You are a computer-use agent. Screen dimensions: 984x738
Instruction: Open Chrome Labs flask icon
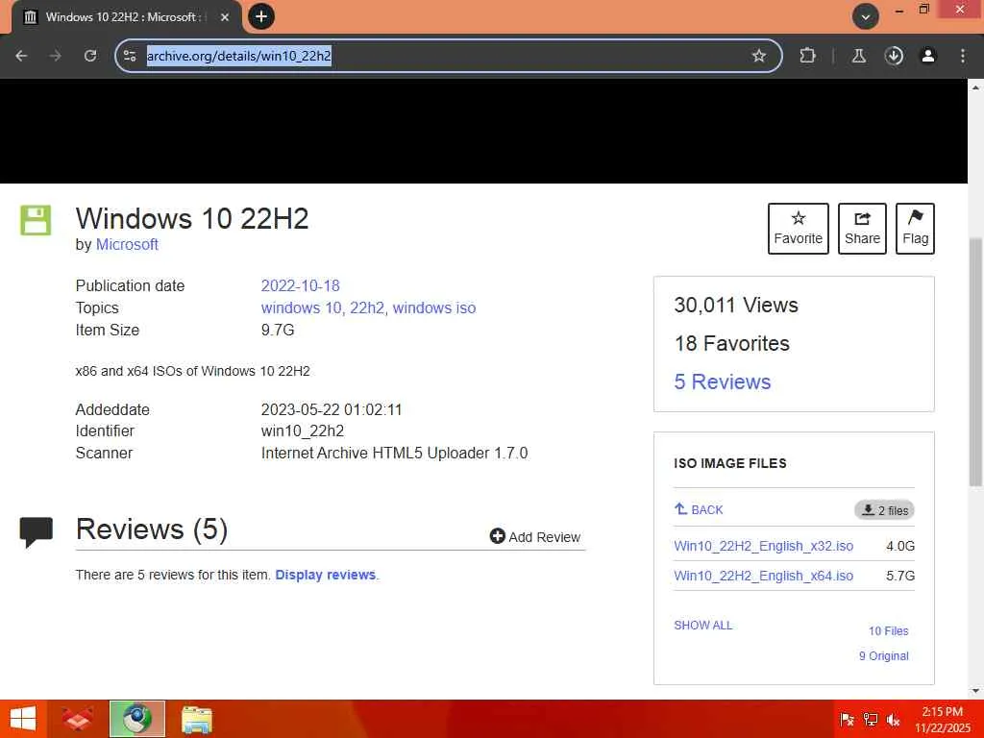(x=858, y=56)
